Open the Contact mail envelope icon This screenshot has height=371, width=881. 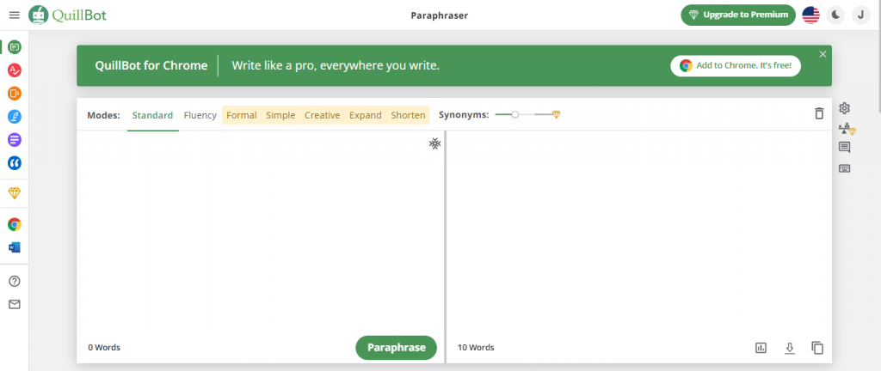tap(15, 304)
